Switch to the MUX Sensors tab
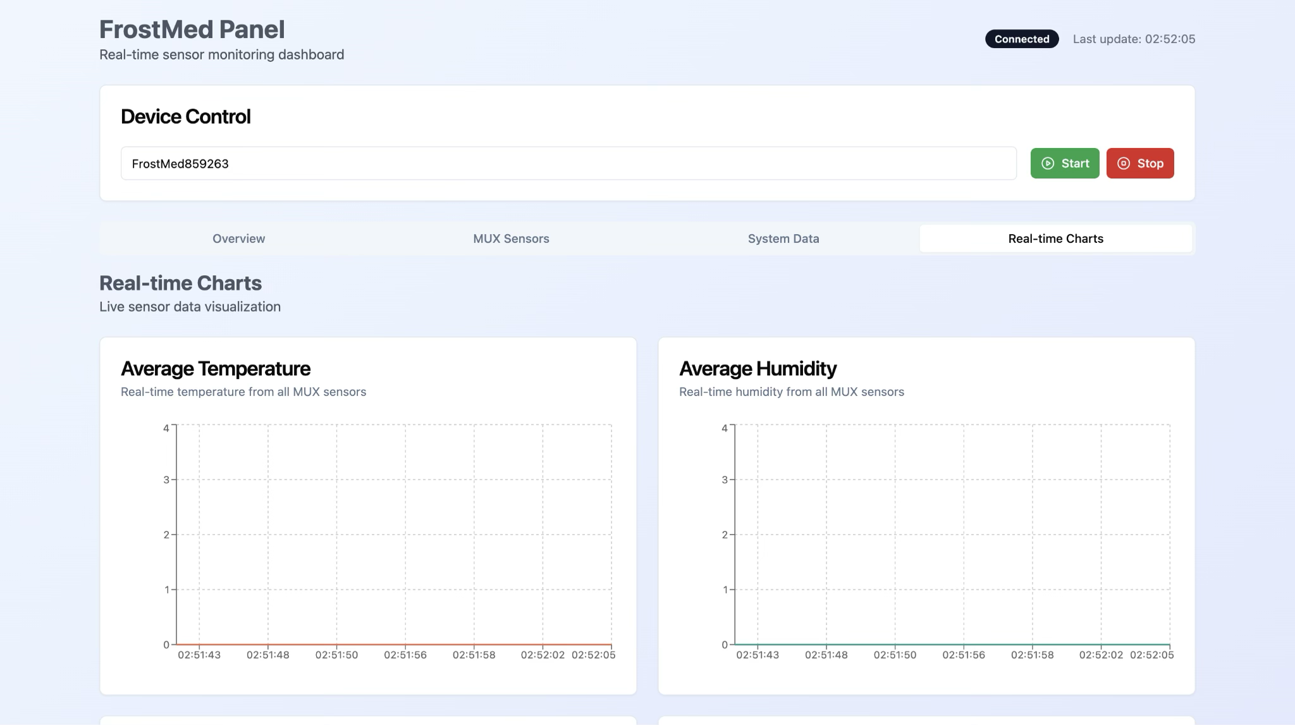This screenshot has height=725, width=1295. coord(511,239)
